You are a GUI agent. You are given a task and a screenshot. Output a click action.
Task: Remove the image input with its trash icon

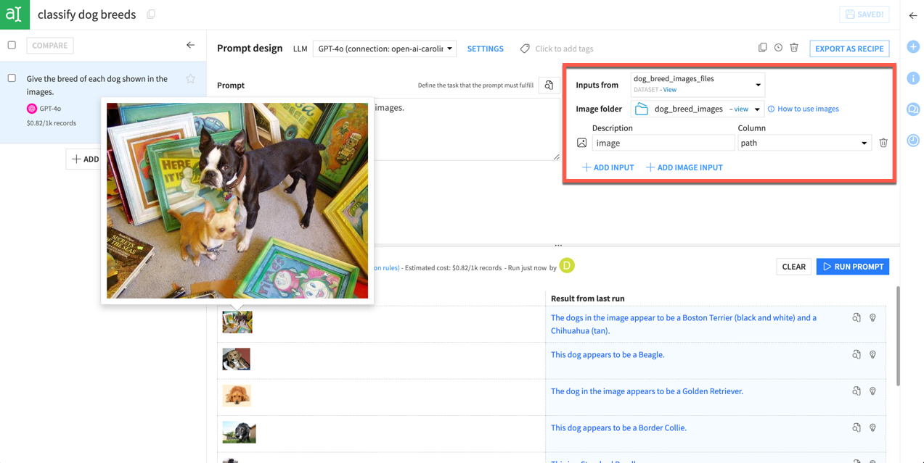click(883, 143)
